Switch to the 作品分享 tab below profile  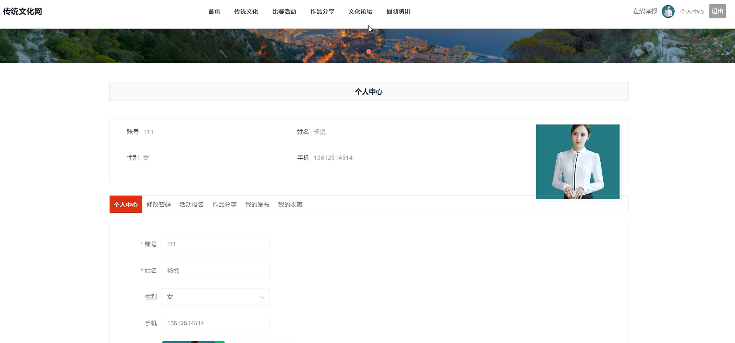point(224,204)
